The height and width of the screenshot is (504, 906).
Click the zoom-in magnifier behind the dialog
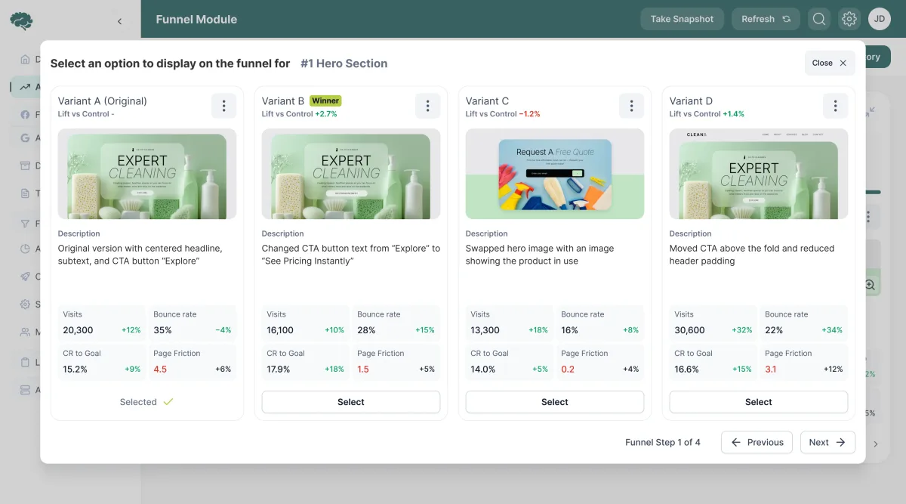[x=870, y=285]
